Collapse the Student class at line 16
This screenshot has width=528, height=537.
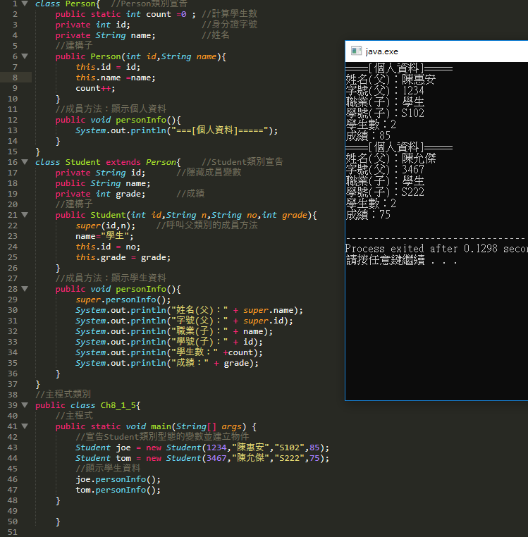point(25,162)
